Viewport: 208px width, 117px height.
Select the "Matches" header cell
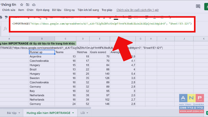coord(83,52)
